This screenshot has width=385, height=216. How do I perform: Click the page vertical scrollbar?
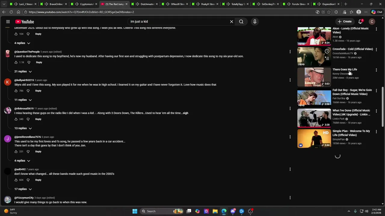[383, 106]
